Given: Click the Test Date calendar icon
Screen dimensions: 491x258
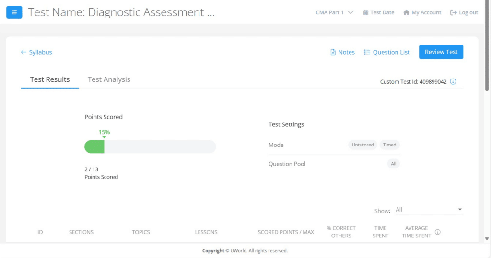Looking at the screenshot, I should [366, 12].
